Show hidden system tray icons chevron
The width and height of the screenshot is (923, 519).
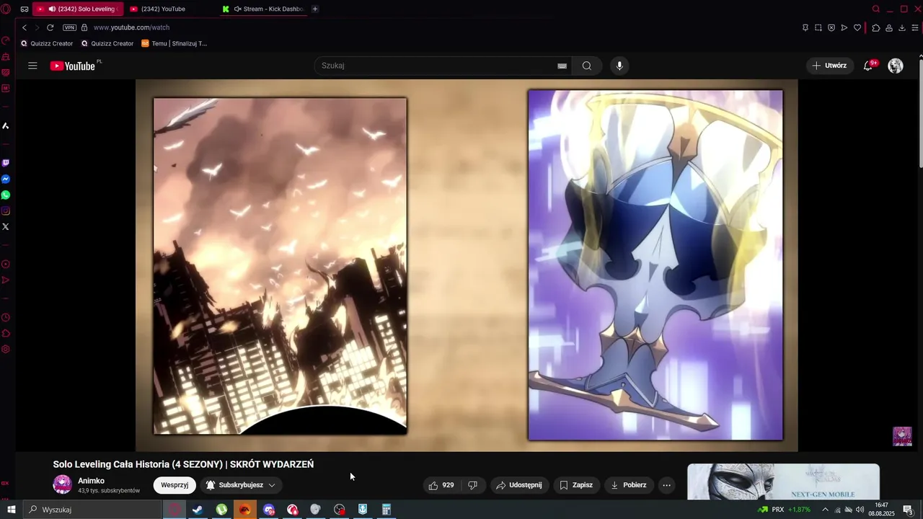[x=825, y=510]
